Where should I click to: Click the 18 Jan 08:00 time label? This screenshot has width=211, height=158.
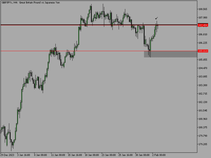[92, 155]
